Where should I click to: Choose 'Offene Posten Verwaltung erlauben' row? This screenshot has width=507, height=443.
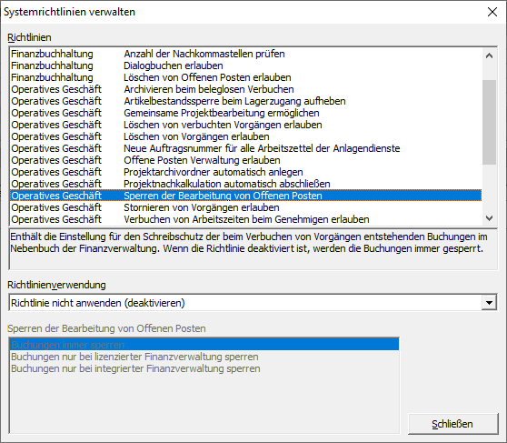coord(245,160)
